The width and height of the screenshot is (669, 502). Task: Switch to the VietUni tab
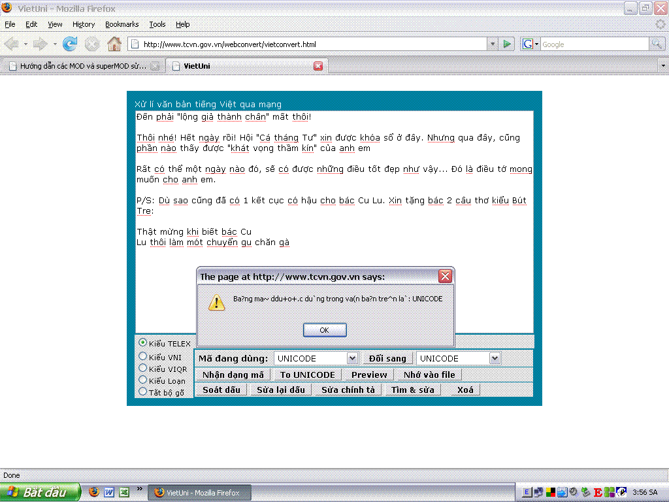[246, 66]
